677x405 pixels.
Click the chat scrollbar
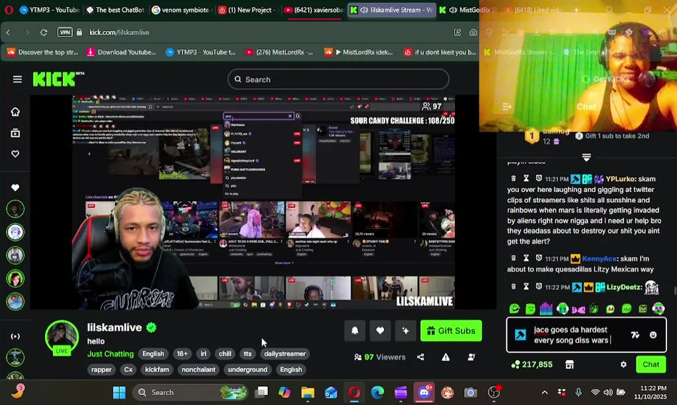click(x=675, y=291)
